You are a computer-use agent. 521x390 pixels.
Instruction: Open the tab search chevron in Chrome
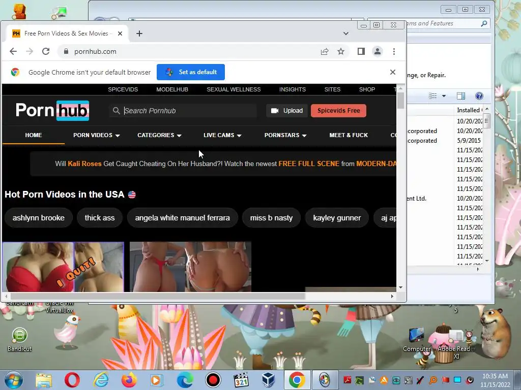click(346, 34)
